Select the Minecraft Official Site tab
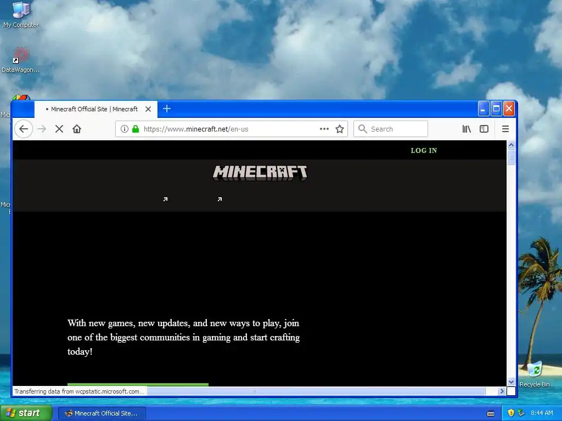 coord(95,109)
